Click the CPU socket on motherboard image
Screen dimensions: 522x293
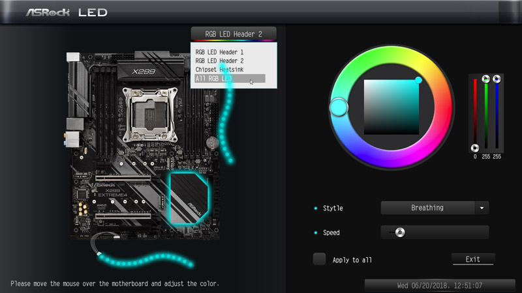point(150,115)
